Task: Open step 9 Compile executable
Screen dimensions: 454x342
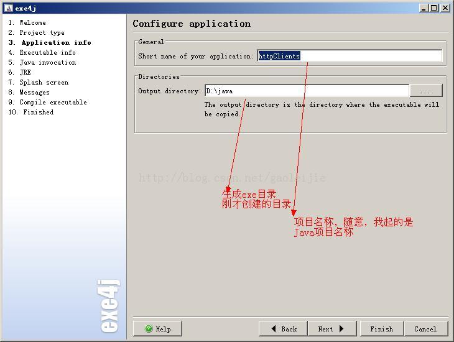Action: [47, 102]
